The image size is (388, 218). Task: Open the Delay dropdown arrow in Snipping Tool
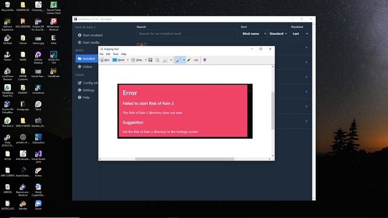tap(145, 60)
